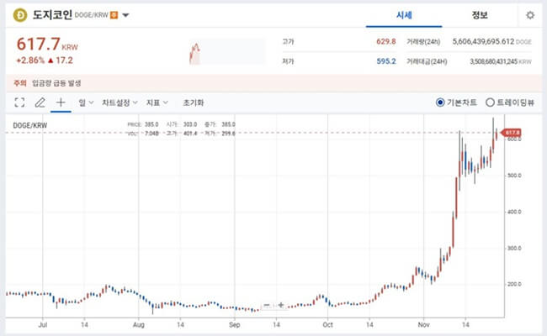Click the 고가 value 629.8
Viewport: 547px width, 336px height.
tap(385, 41)
